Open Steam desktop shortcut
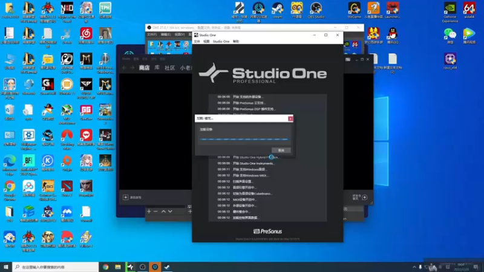Screen dimensions: 484x272 pyautogui.click(x=278, y=10)
